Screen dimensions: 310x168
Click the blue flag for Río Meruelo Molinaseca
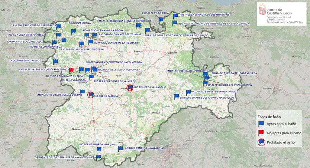point(64,41)
